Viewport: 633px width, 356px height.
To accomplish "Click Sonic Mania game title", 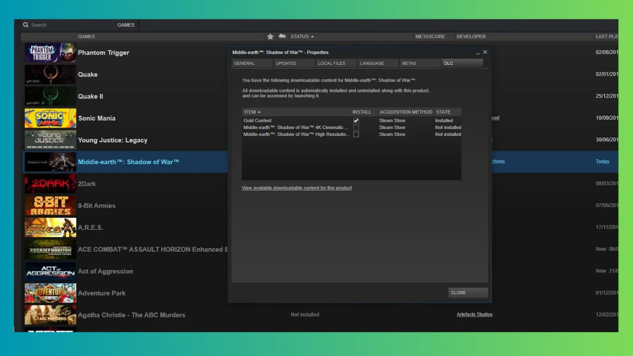I will (96, 118).
